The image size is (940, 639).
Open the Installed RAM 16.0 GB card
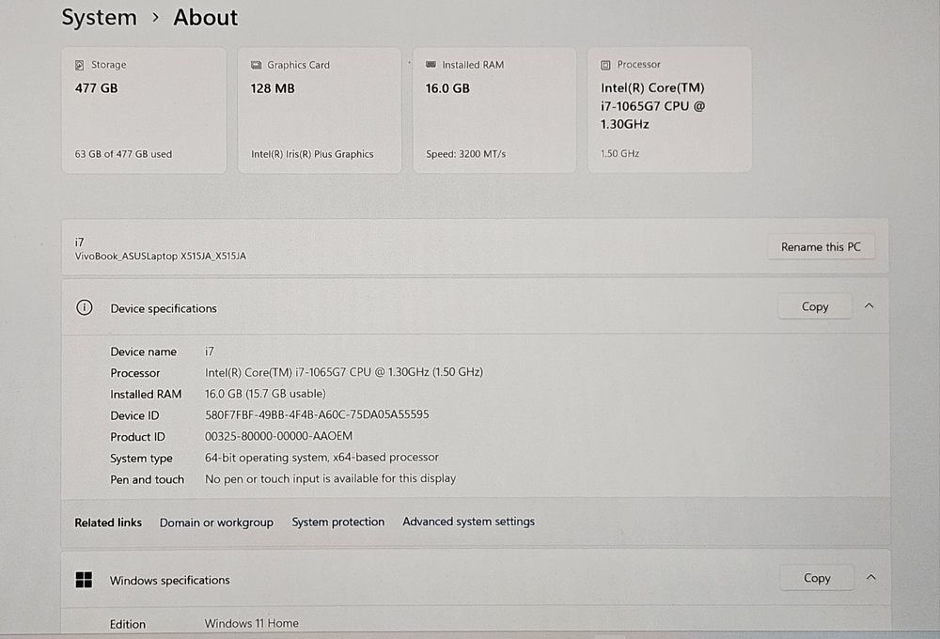click(494, 111)
